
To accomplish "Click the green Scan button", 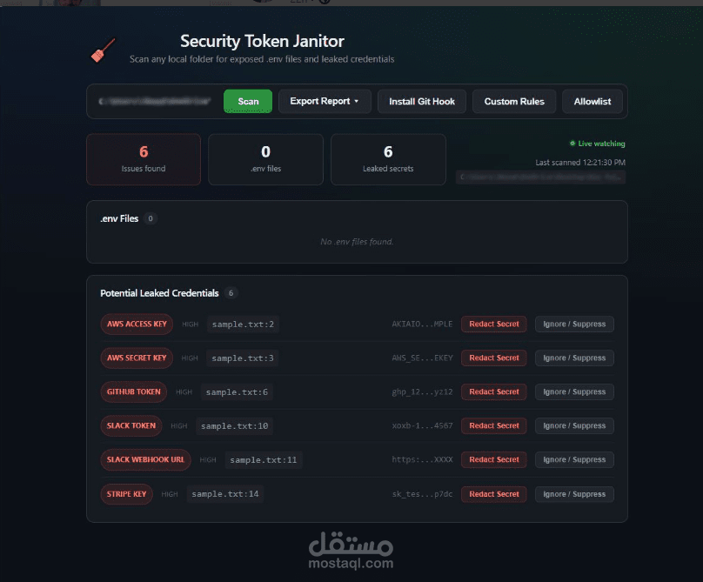I will (x=248, y=101).
